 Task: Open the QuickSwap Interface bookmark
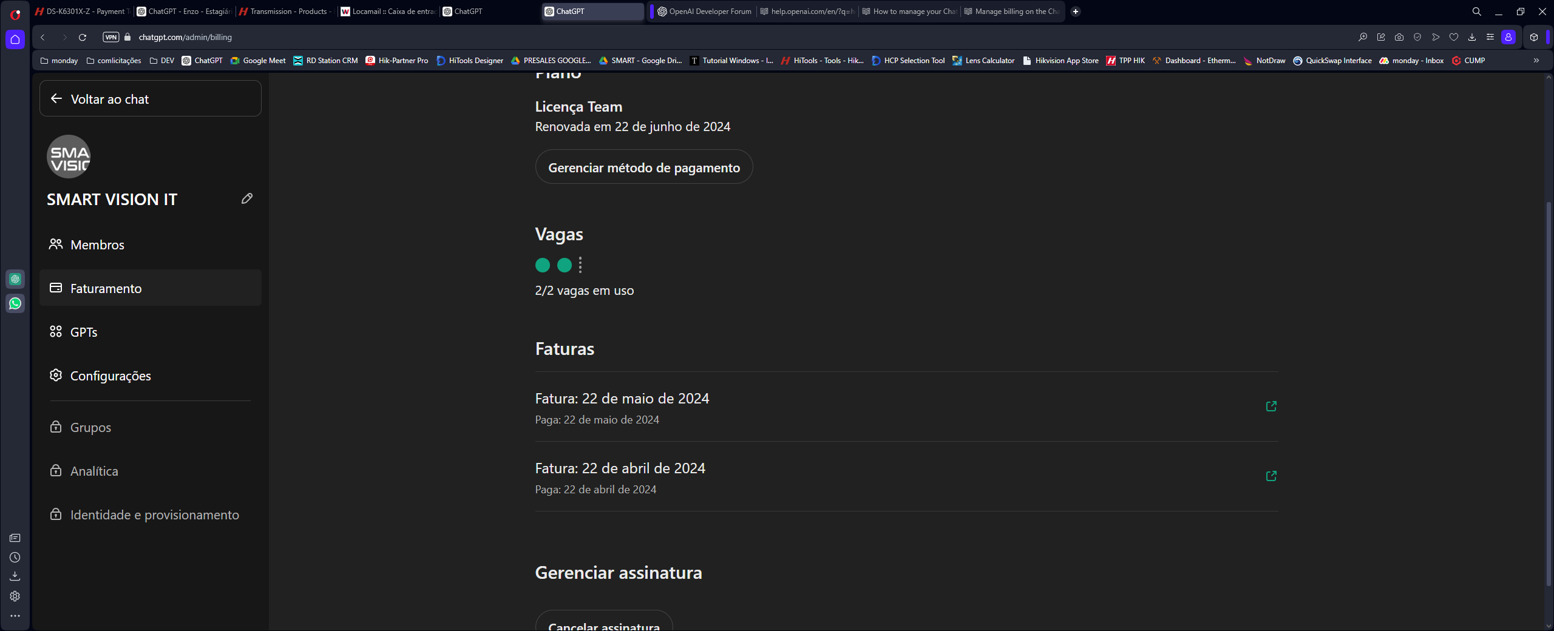tap(1332, 61)
